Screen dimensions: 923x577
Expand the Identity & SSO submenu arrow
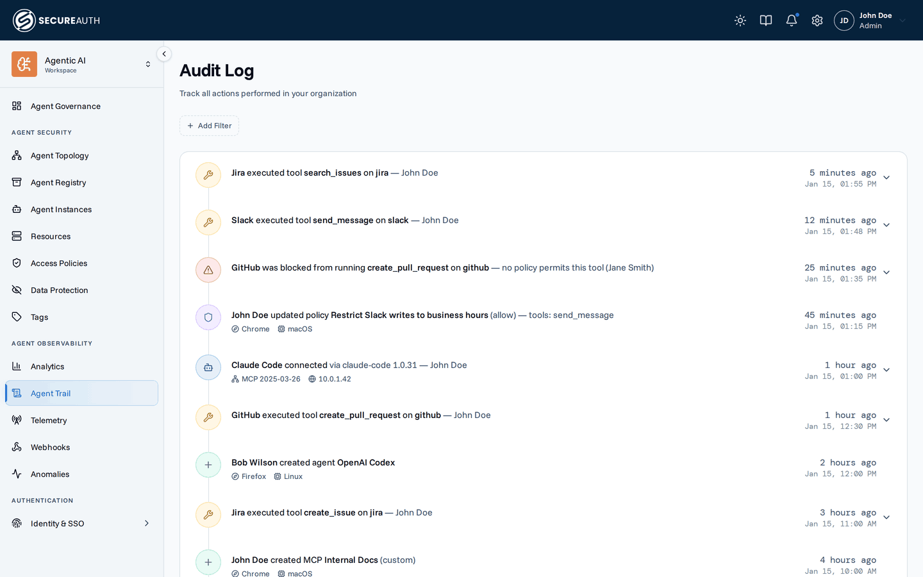coord(147,524)
